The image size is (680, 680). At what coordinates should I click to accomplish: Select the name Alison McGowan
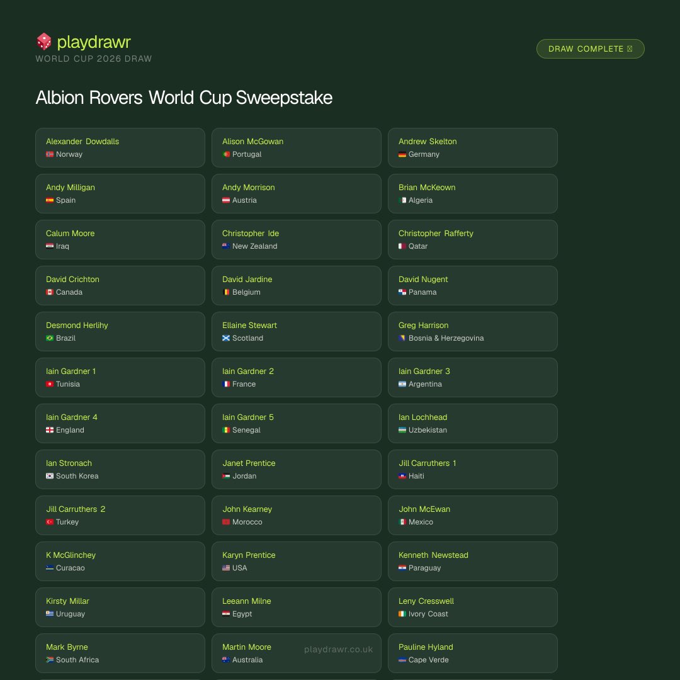(253, 142)
